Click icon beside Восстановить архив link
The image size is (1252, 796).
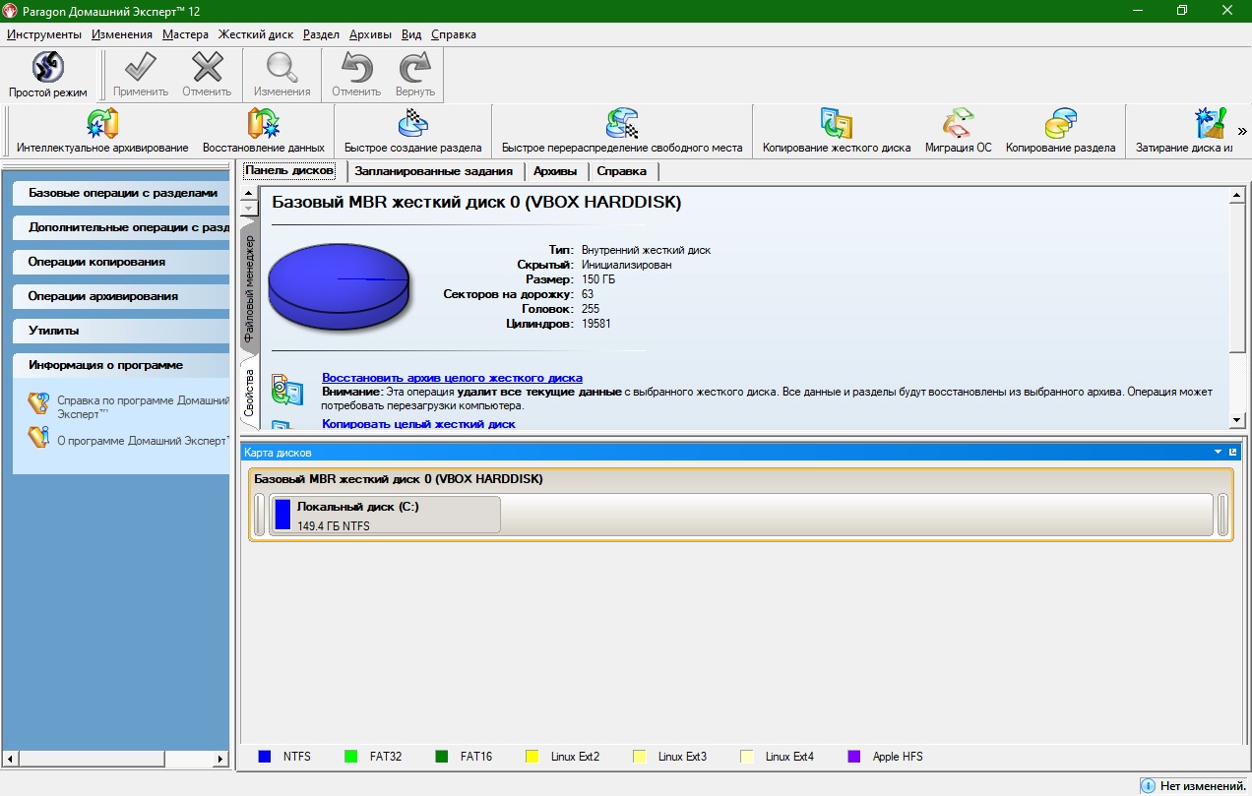[x=286, y=390]
